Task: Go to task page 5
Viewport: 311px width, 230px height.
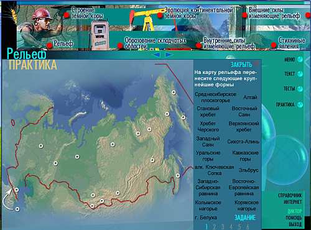Action: (239, 226)
